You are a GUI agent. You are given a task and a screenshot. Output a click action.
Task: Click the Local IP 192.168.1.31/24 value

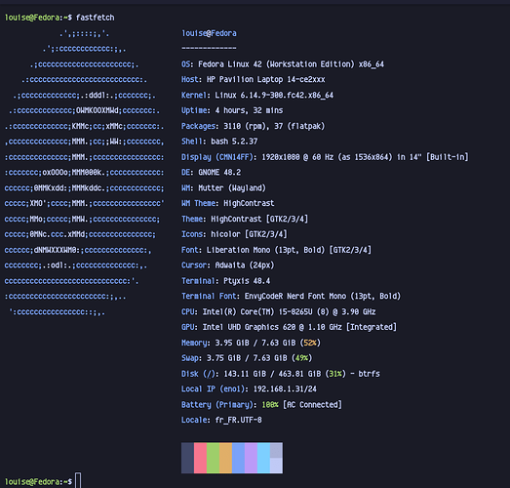click(x=285, y=388)
